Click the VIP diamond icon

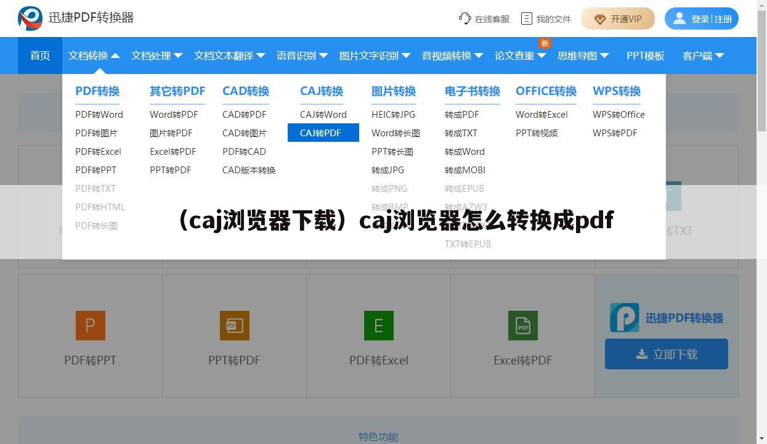[x=600, y=19]
